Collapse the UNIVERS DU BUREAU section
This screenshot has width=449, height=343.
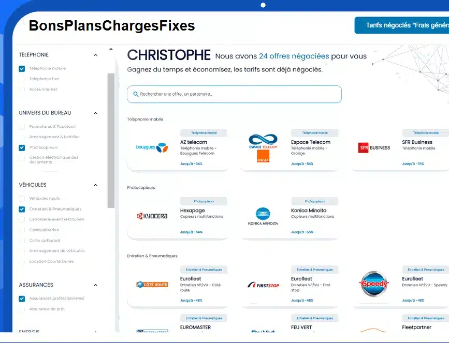coord(95,113)
